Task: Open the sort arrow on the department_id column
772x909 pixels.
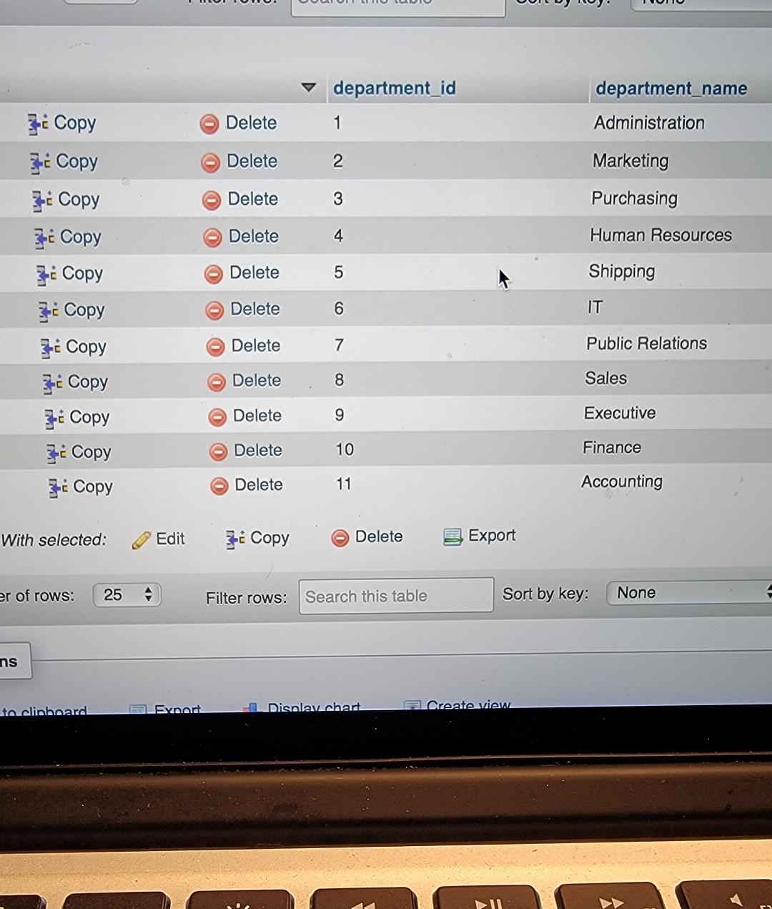Action: click(x=309, y=87)
